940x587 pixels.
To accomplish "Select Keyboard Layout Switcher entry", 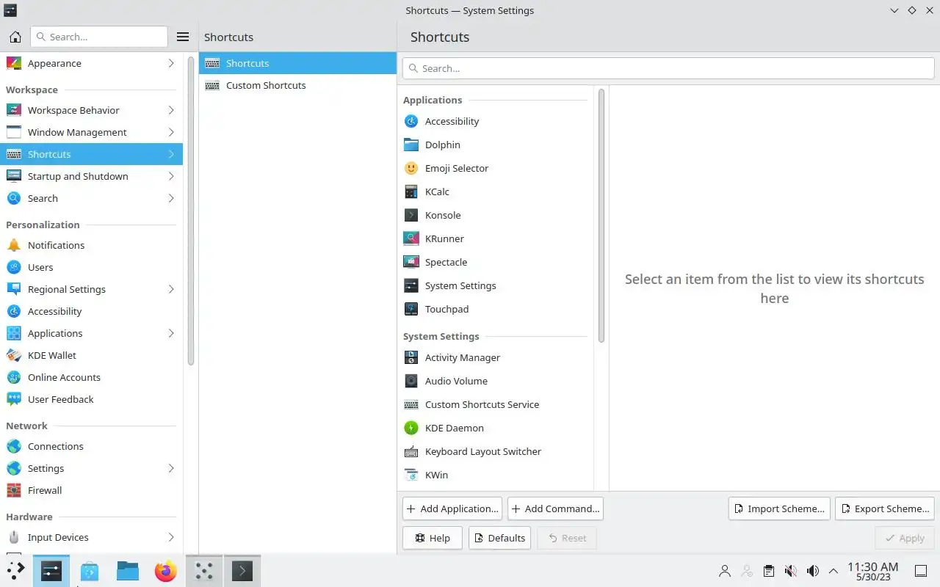I will pyautogui.click(x=496, y=451).
